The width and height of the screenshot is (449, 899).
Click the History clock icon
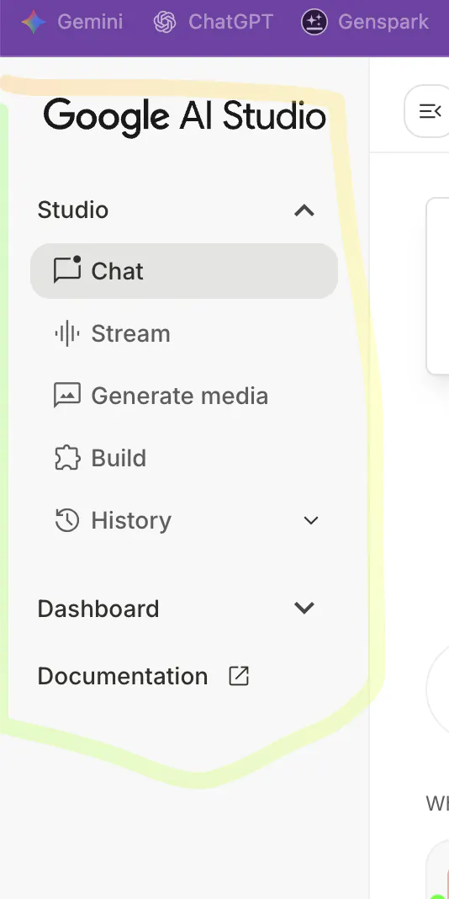pos(67,520)
